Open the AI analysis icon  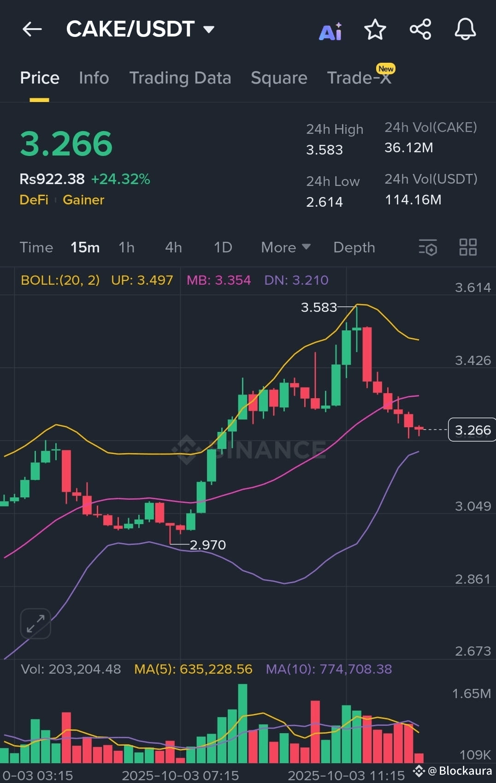pyautogui.click(x=331, y=31)
